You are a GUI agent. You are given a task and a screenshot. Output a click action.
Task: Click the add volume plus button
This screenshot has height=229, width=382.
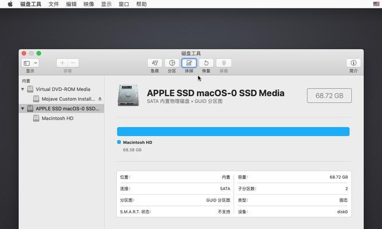[62, 63]
